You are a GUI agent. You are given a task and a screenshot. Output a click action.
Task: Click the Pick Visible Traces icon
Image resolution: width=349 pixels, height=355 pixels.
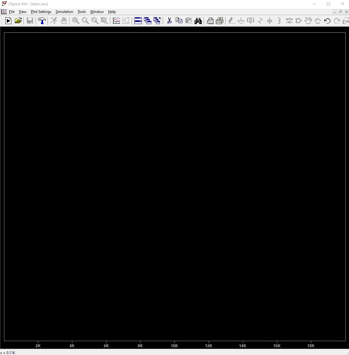(116, 21)
